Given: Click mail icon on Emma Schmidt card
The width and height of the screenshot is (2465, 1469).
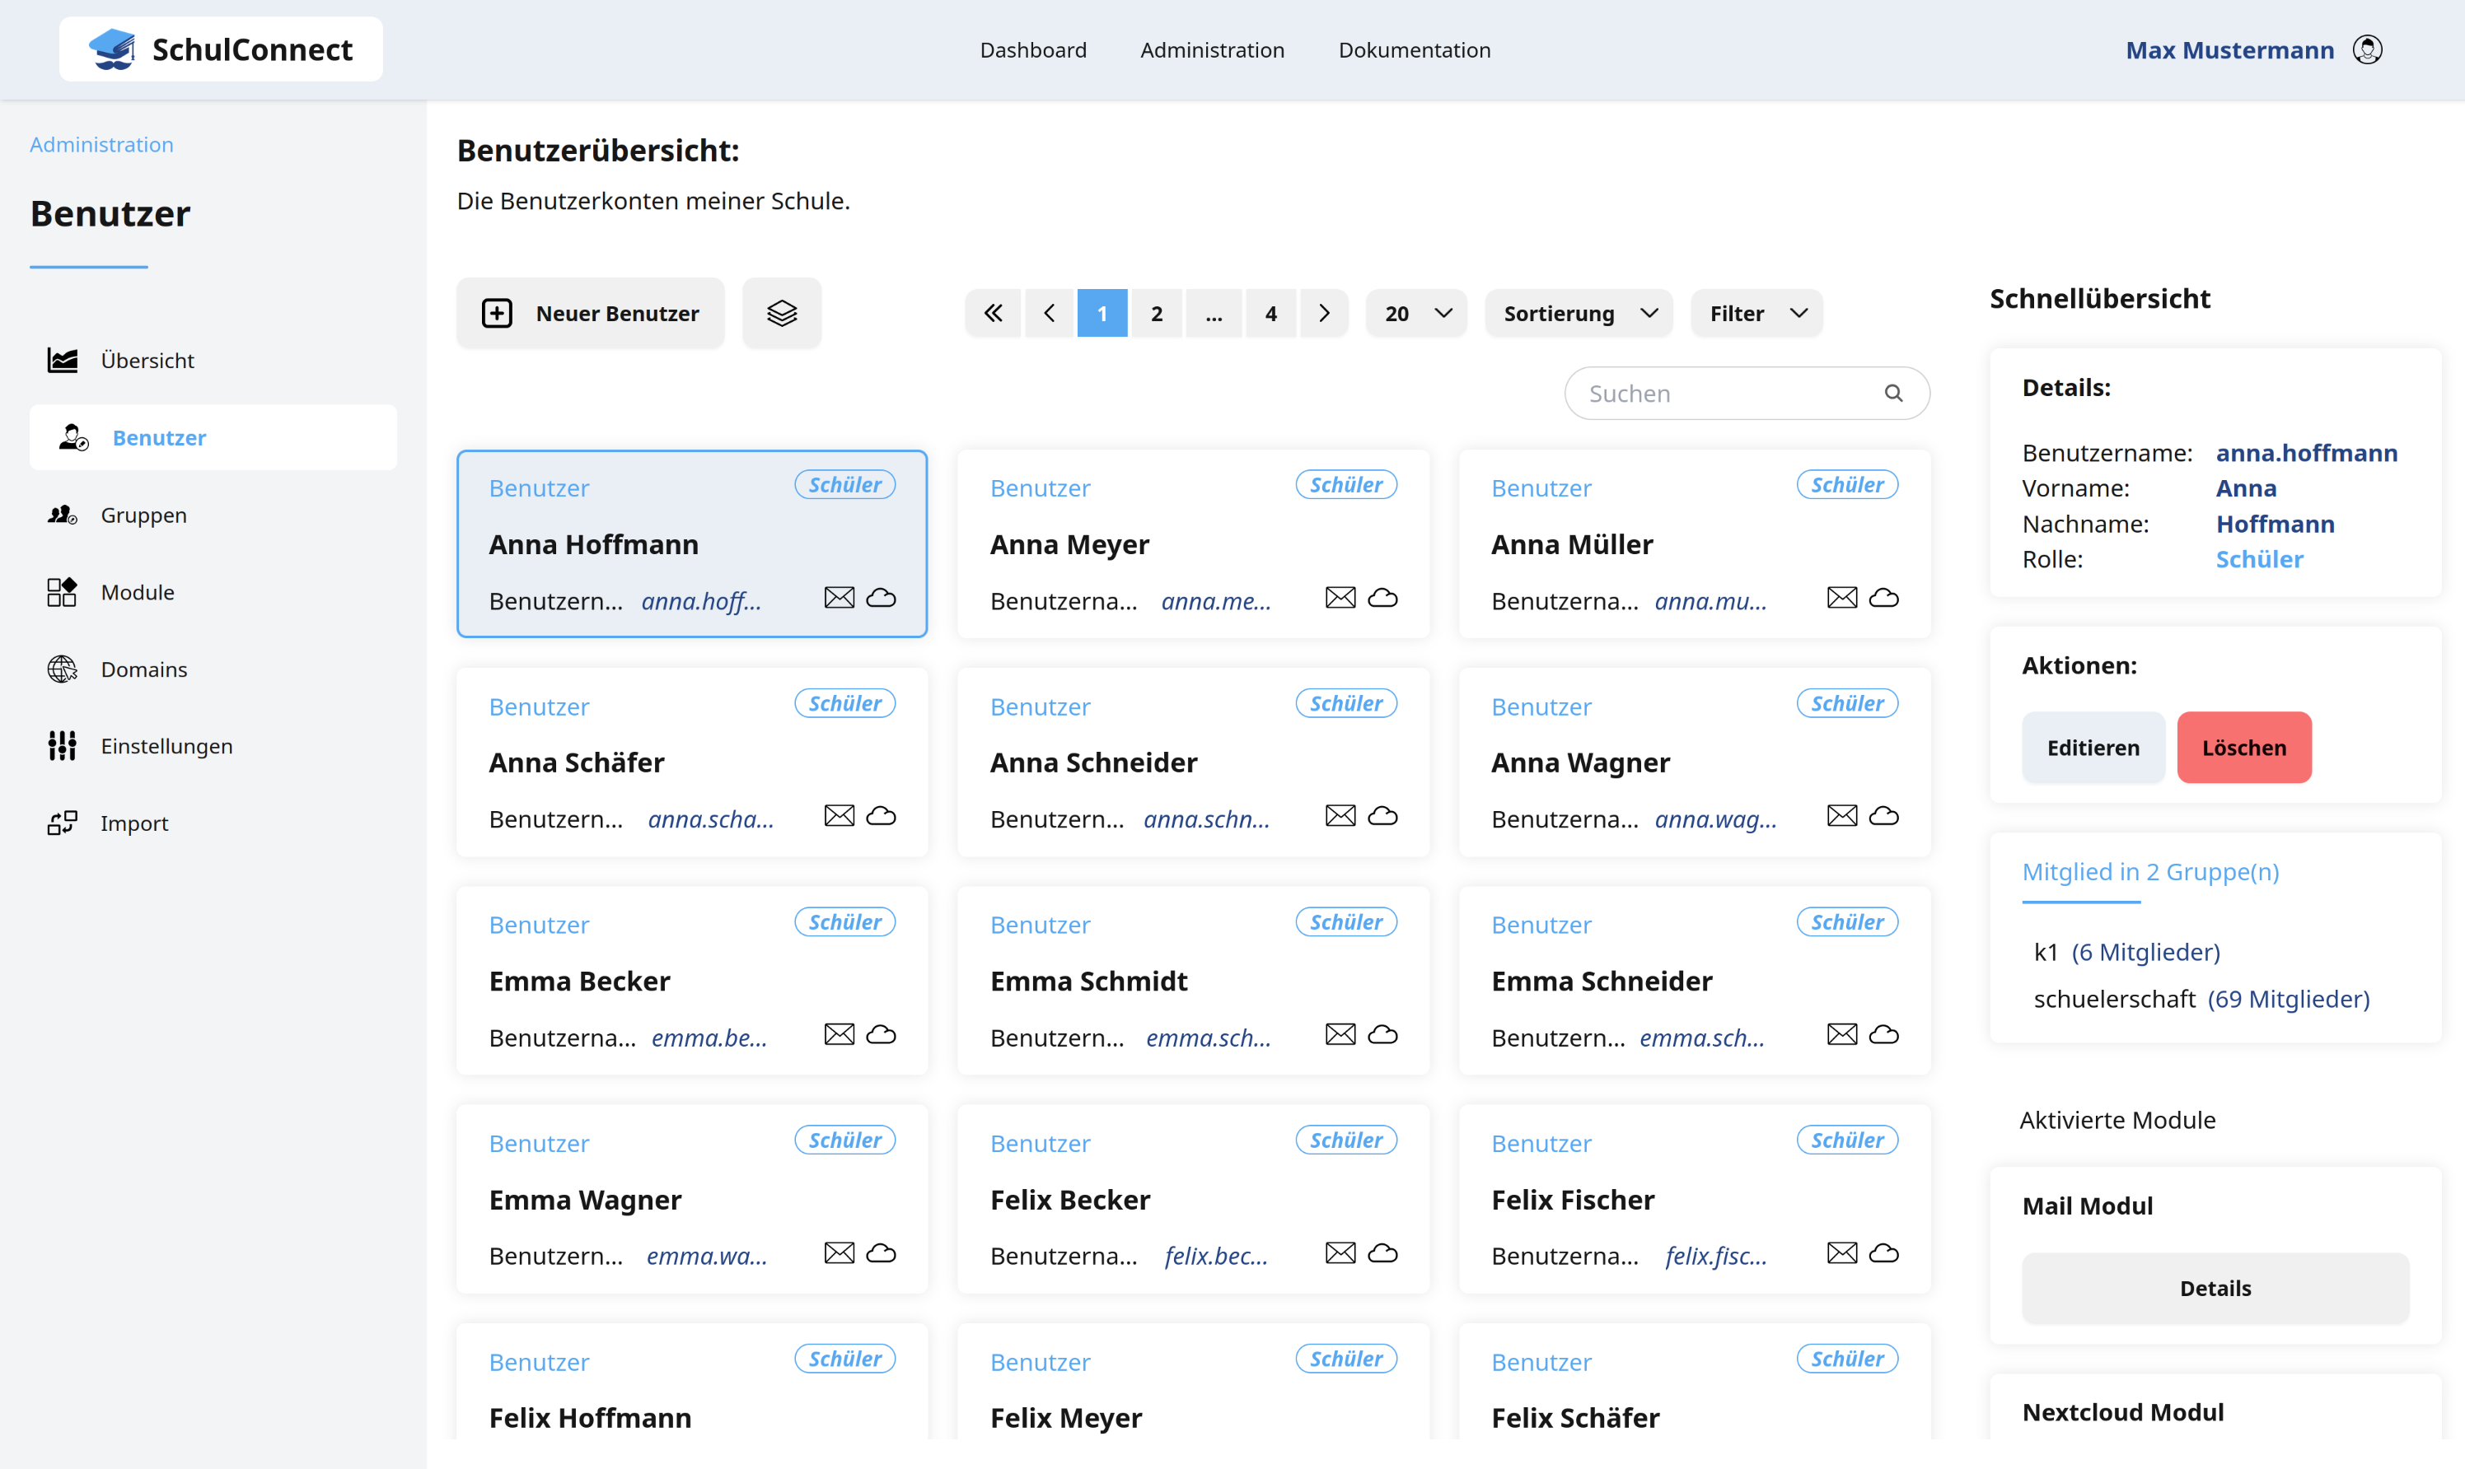Looking at the screenshot, I should coord(1340,1034).
